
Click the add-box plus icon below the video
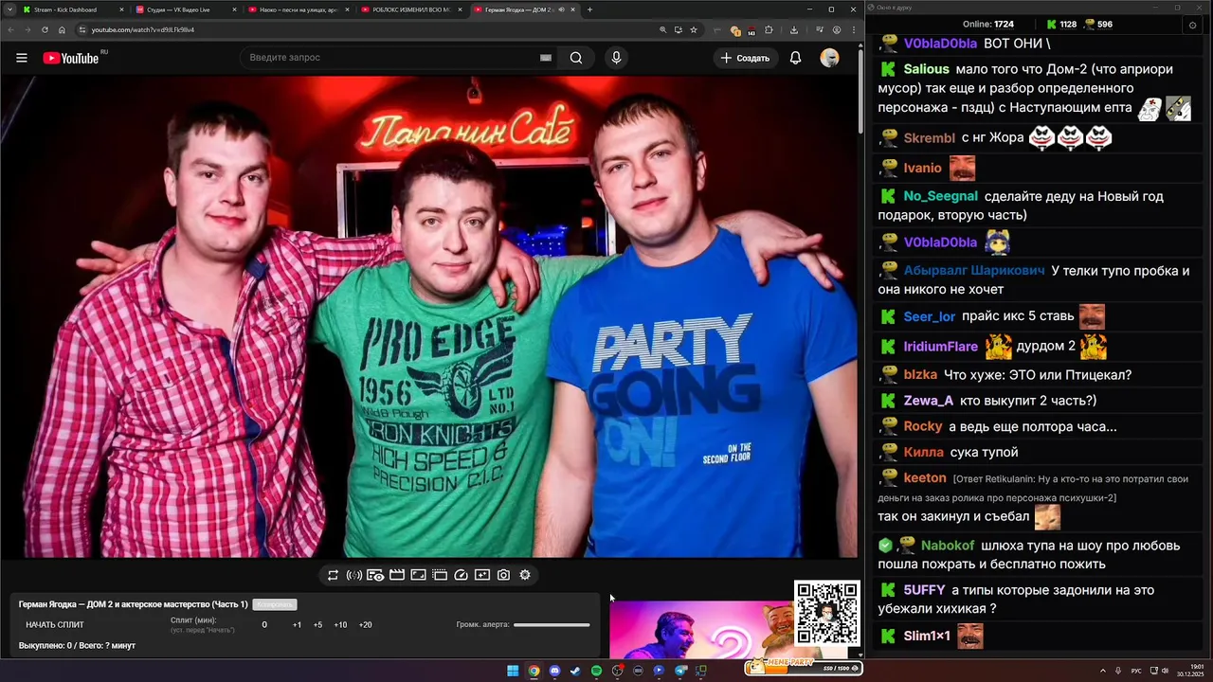click(482, 575)
